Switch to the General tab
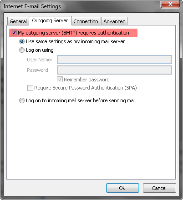 coord(18,21)
